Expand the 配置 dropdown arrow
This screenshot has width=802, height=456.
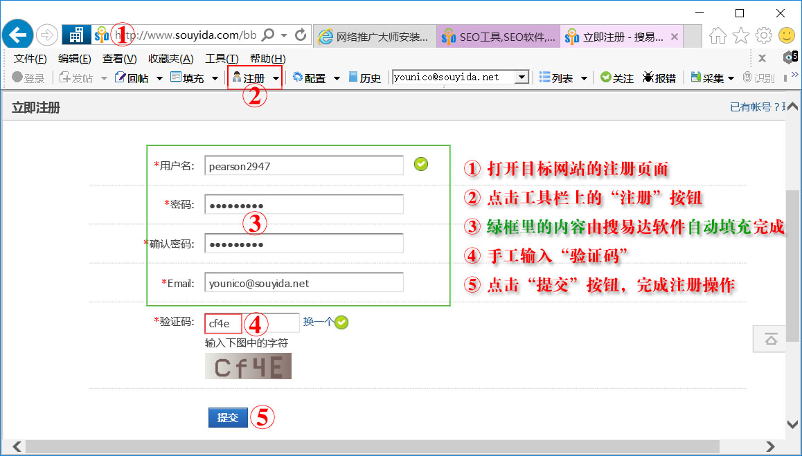(337, 78)
